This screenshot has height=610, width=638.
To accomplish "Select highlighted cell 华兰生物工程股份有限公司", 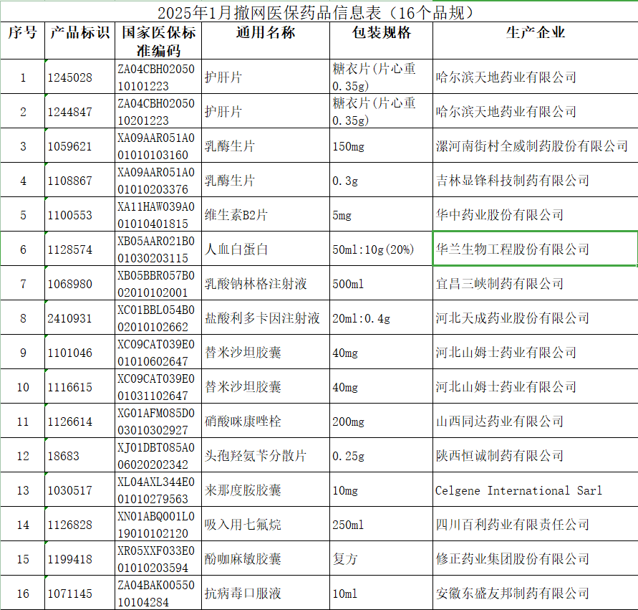I will click(536, 249).
